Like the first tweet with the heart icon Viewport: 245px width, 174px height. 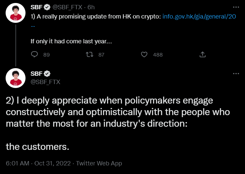click(144, 55)
